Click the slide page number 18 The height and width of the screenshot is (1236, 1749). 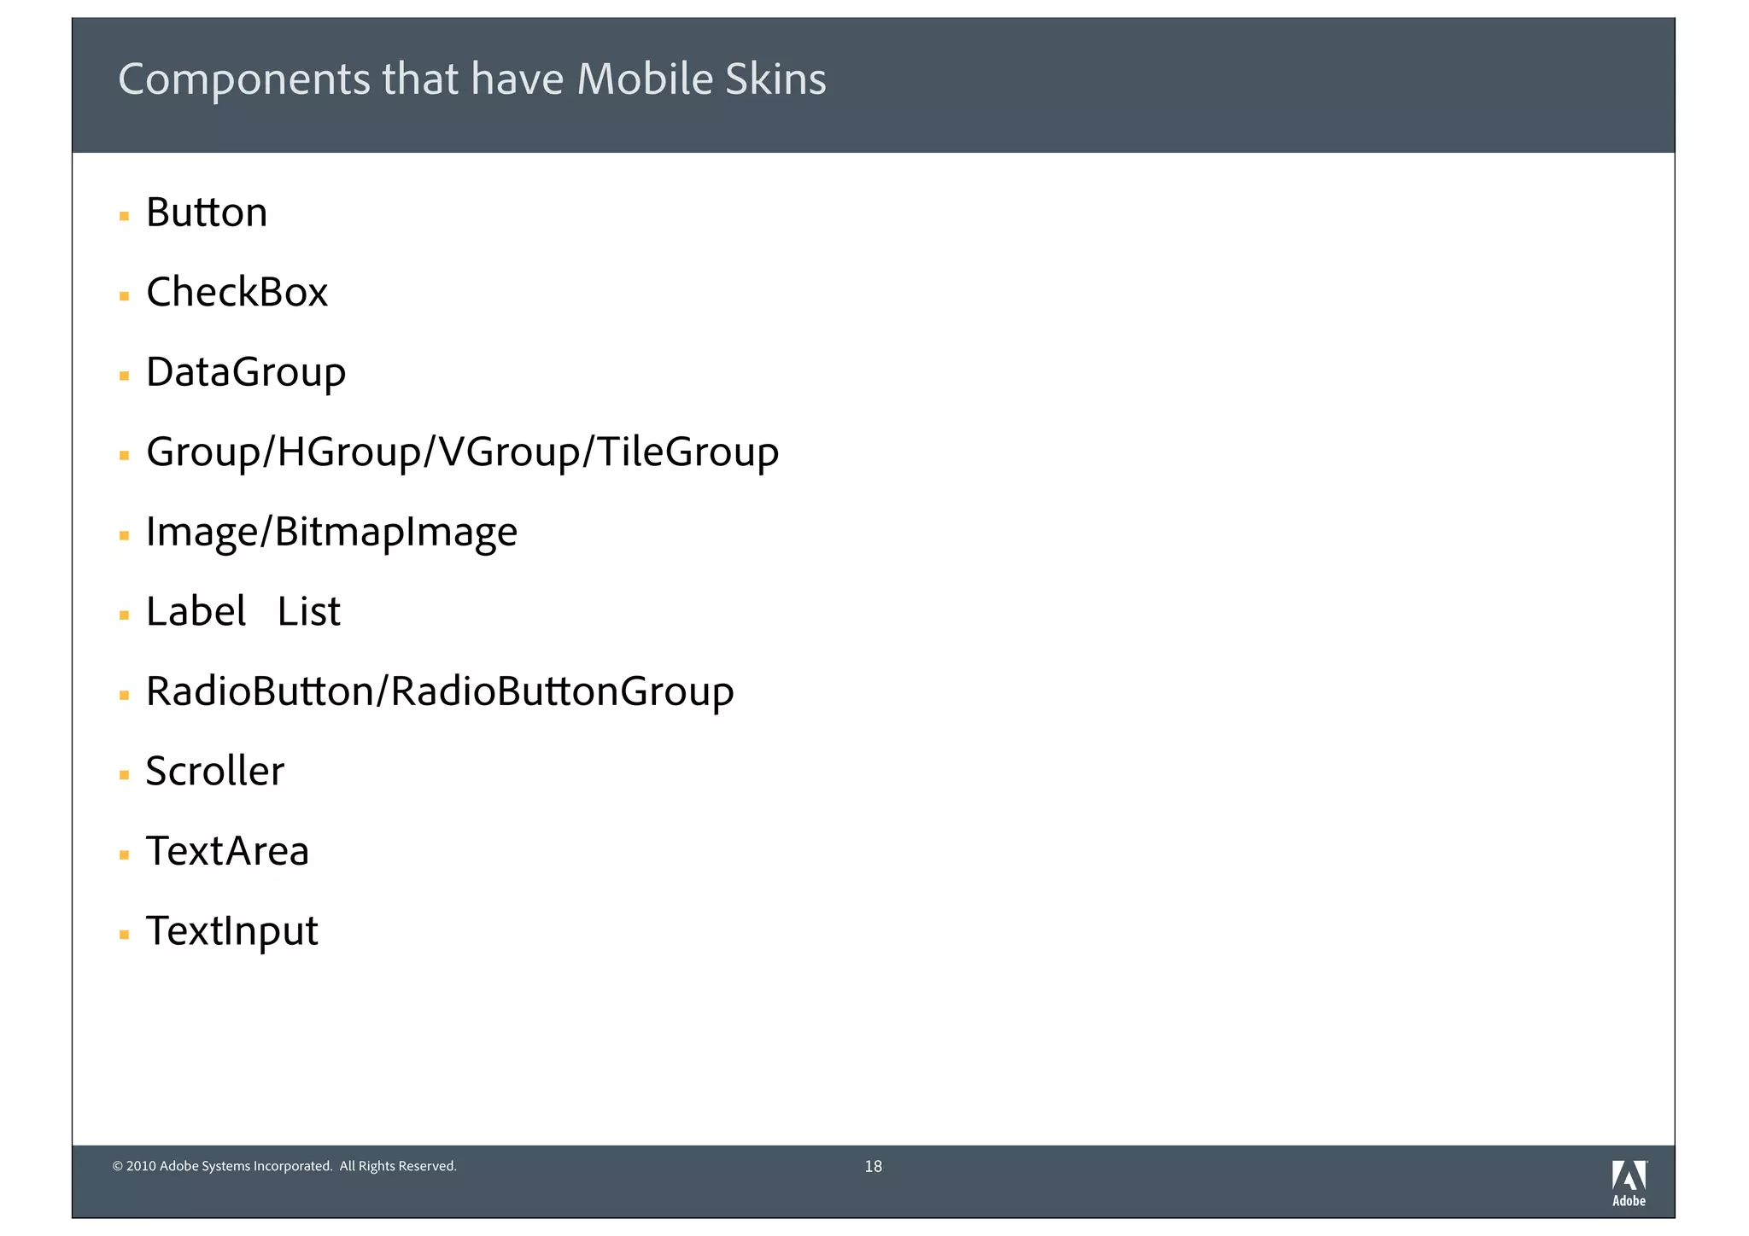click(873, 1167)
